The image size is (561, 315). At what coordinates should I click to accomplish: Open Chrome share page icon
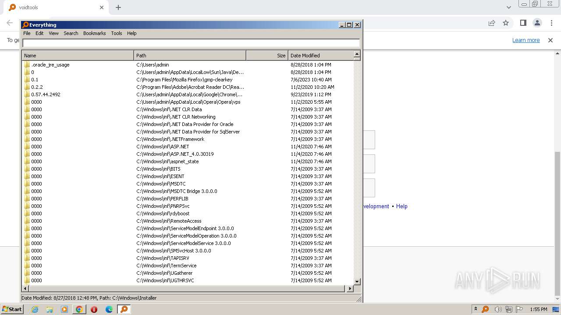(492, 23)
